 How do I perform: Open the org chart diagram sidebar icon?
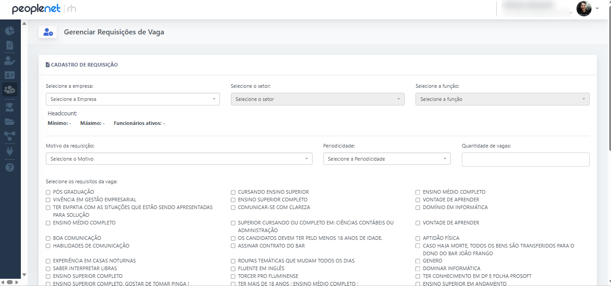(10, 136)
